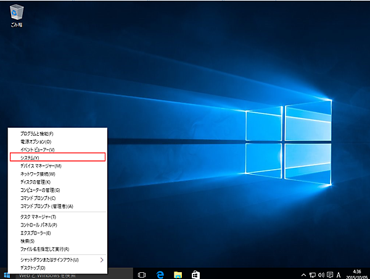Screen dimensions: 370x279
Task: Show hidden system tray icons
Action: tap(303, 274)
